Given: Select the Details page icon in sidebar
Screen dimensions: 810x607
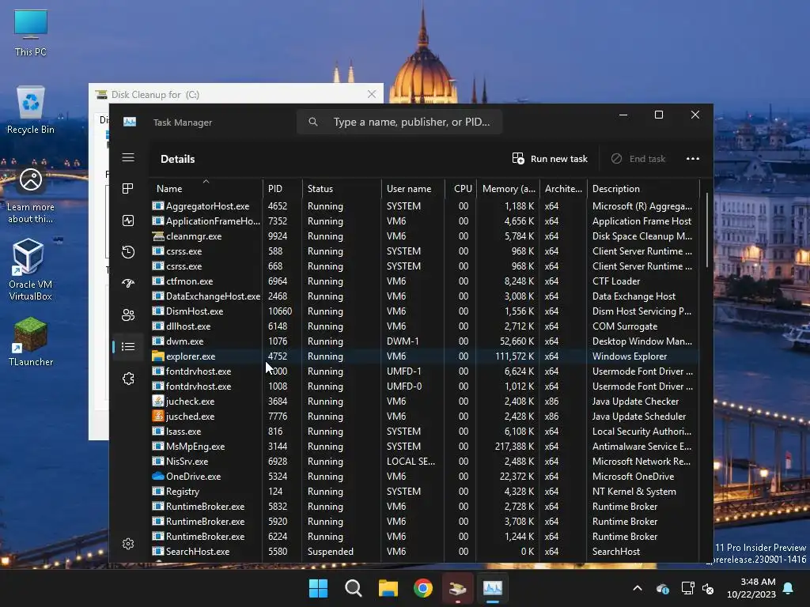Looking at the screenshot, I should (x=128, y=346).
